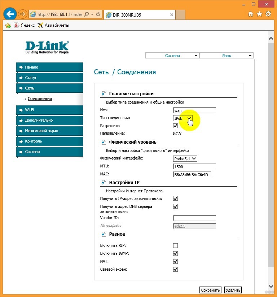
Task: Open a new blank browser tab
Action: pos(180,15)
